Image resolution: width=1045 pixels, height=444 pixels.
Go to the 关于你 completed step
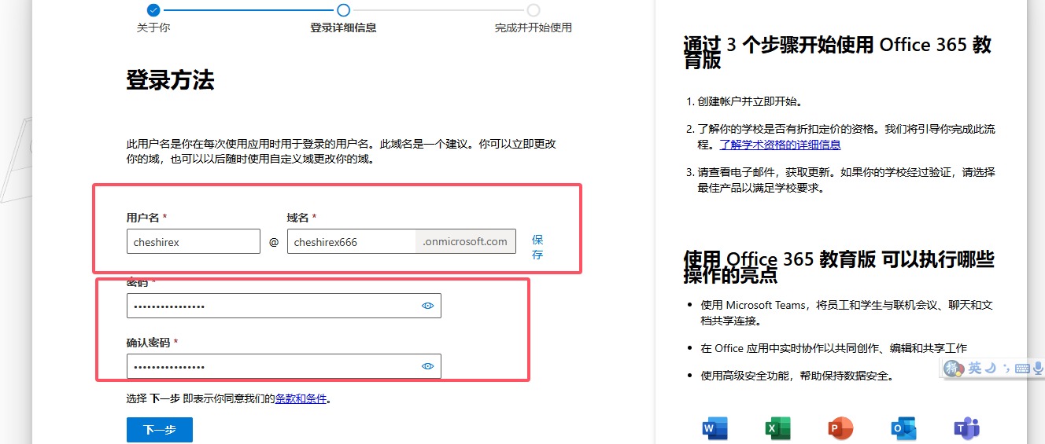pyautogui.click(x=153, y=10)
